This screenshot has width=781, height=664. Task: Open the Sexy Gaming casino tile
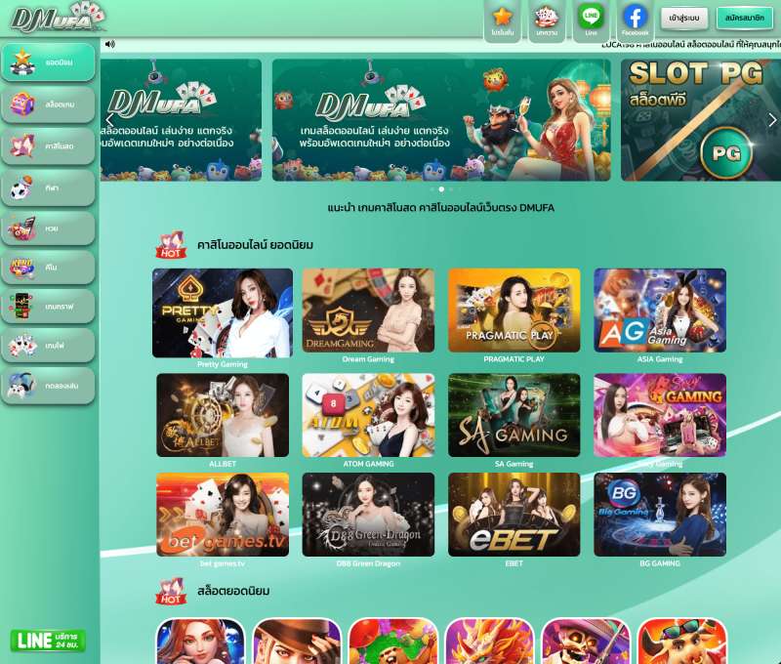click(660, 415)
